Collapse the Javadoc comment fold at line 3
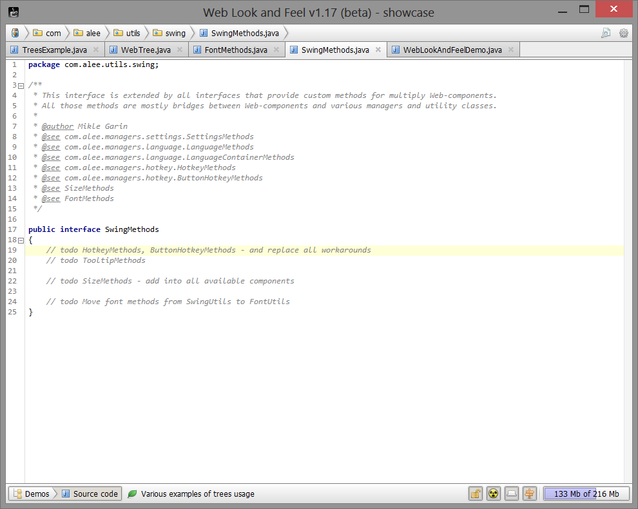Viewport: 638px width, 509px height. coord(21,86)
